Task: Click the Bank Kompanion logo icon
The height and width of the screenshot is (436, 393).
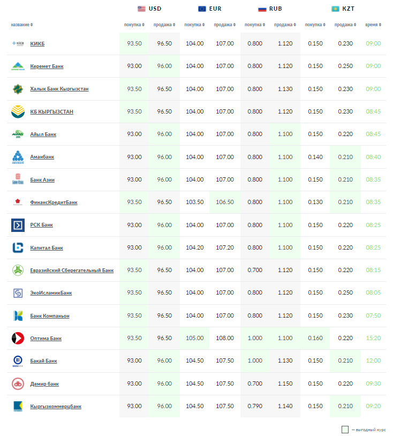Action: click(18, 316)
